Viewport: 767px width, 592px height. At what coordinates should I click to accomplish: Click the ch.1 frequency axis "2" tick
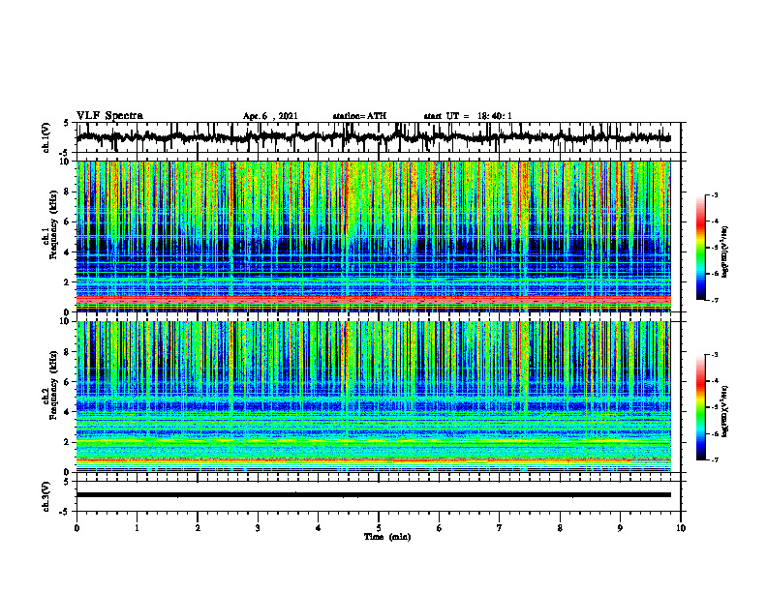[67, 282]
